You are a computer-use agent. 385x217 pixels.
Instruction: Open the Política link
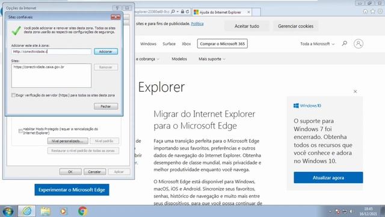(197, 24)
